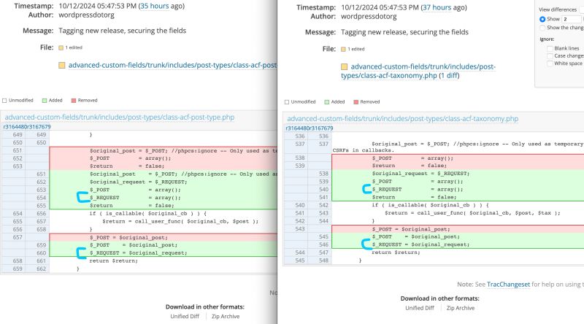Screen dimensions: 584x324
Task: Open revision r3164480 link in left diff
Action: (15, 127)
